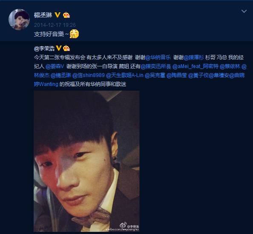Open the @陳奕迅所長 mention
The width and height of the screenshot is (253, 234).
[156, 66]
